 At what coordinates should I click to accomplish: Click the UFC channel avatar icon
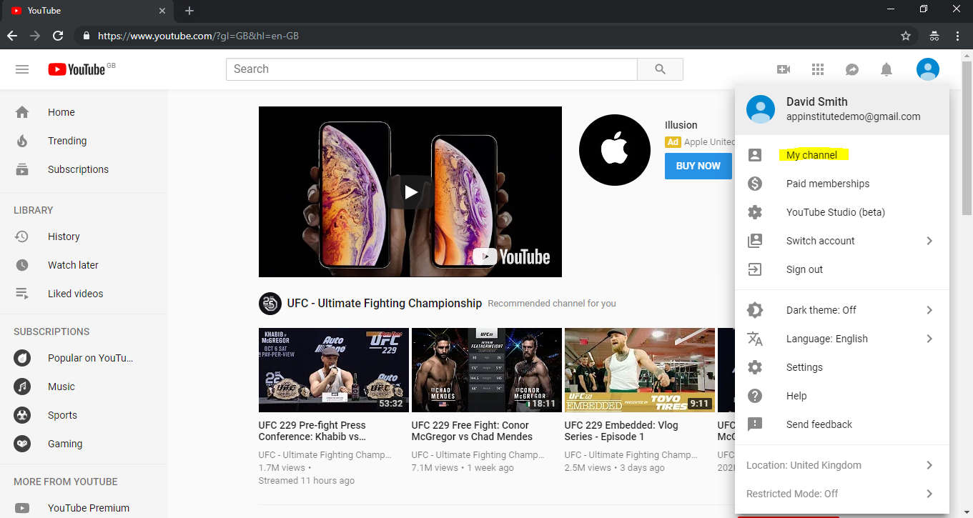pos(270,304)
